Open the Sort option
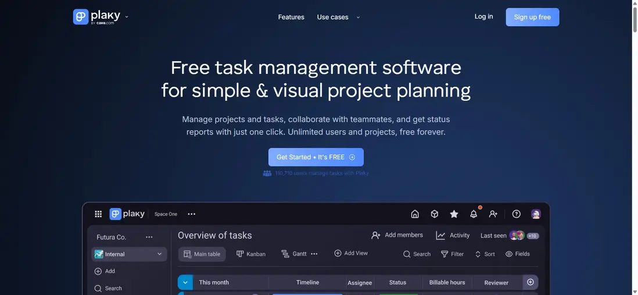This screenshot has height=295, width=638. (x=485, y=254)
